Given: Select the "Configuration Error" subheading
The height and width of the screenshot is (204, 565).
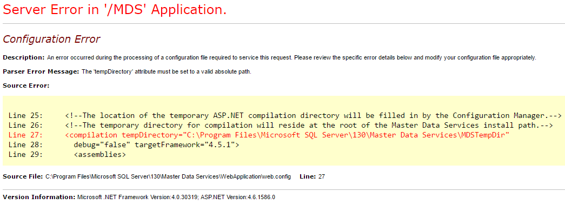Looking at the screenshot, I should click(x=51, y=39).
